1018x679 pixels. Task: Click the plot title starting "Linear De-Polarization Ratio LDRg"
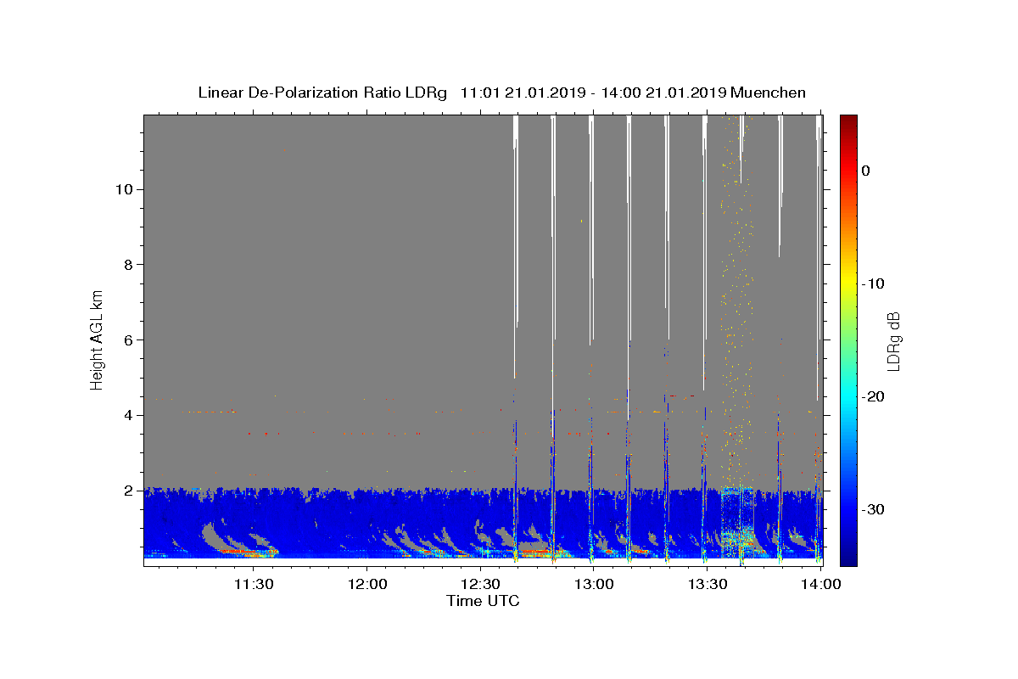(501, 93)
